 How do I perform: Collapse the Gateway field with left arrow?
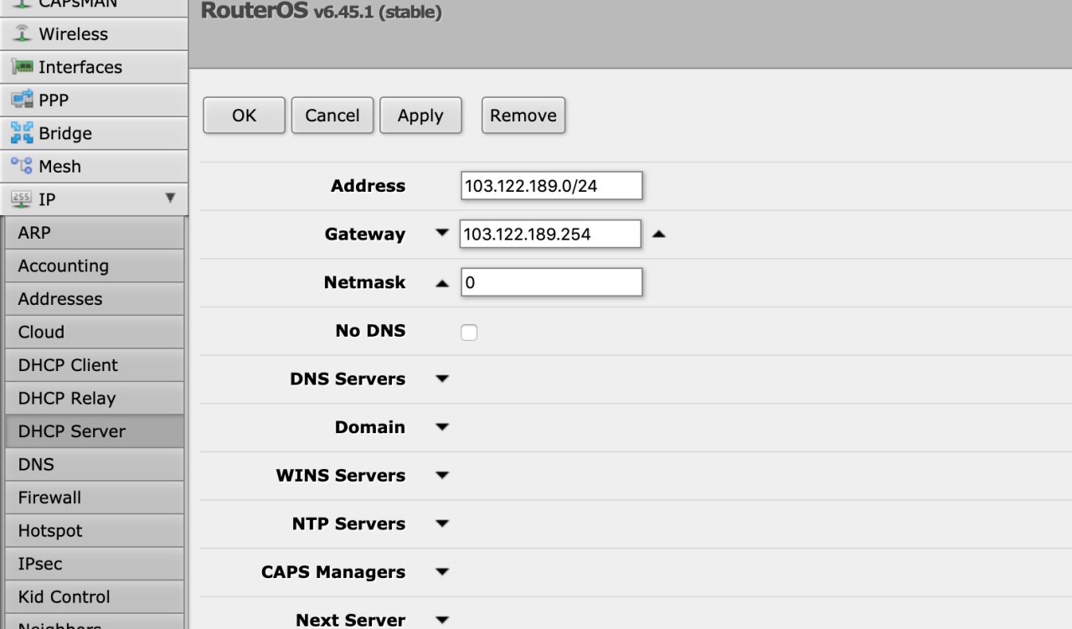442,234
